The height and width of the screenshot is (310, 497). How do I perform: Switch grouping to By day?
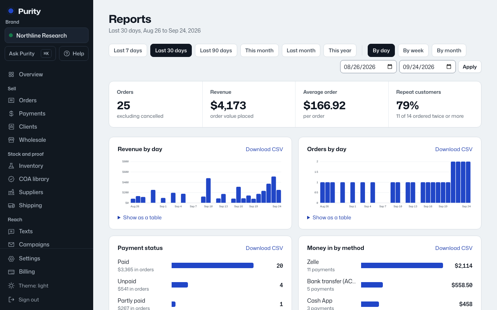pos(381,50)
